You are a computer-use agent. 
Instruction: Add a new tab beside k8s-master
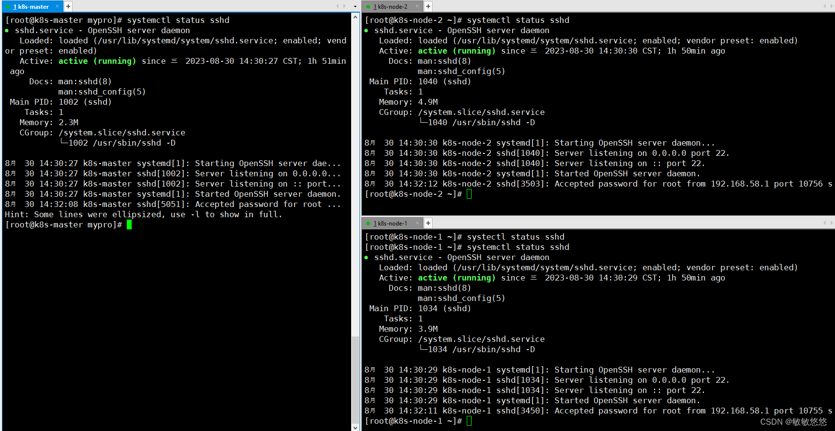68,6
